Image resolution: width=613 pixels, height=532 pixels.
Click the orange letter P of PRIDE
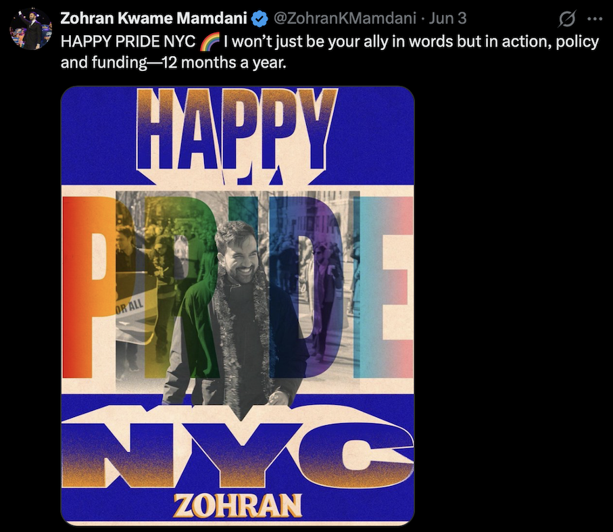91,287
